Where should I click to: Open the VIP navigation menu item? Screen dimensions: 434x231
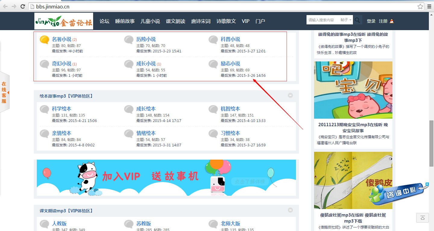point(245,21)
